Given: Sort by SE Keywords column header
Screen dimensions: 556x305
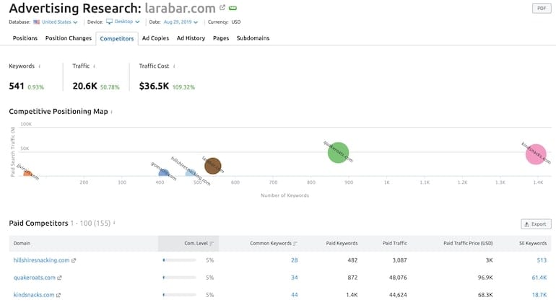Looking at the screenshot, I should click(533, 244).
